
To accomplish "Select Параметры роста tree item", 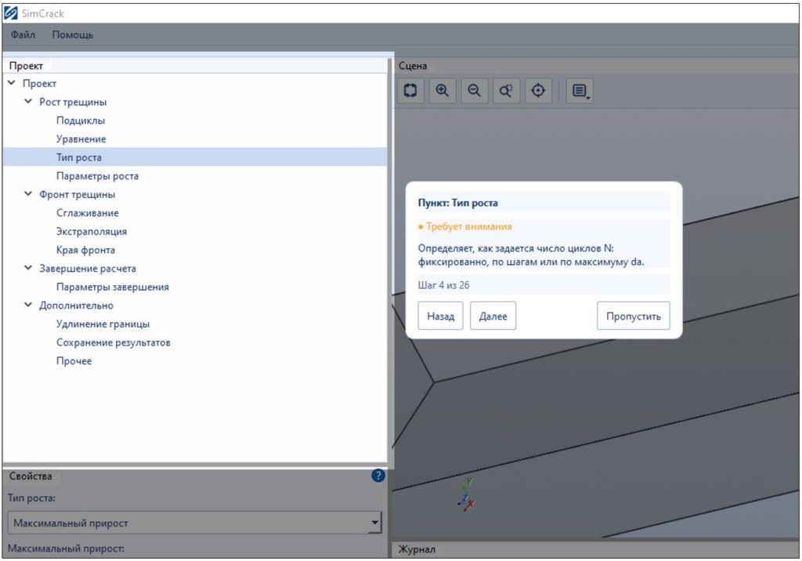I will 97,176.
